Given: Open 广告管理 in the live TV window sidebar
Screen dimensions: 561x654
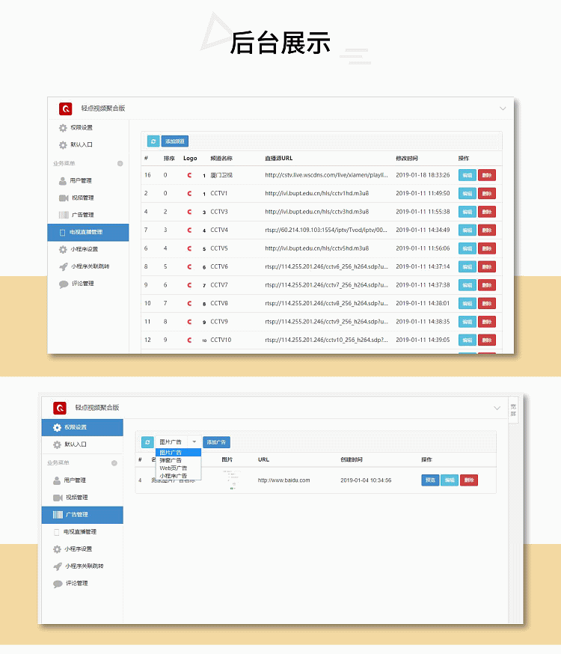Looking at the screenshot, I should (x=88, y=215).
